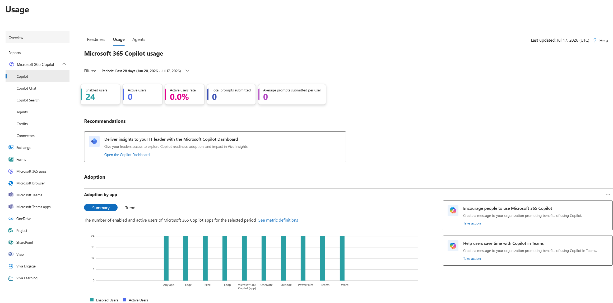Select the Summary view pill
Image resolution: width=613 pixels, height=303 pixels.
point(101,208)
